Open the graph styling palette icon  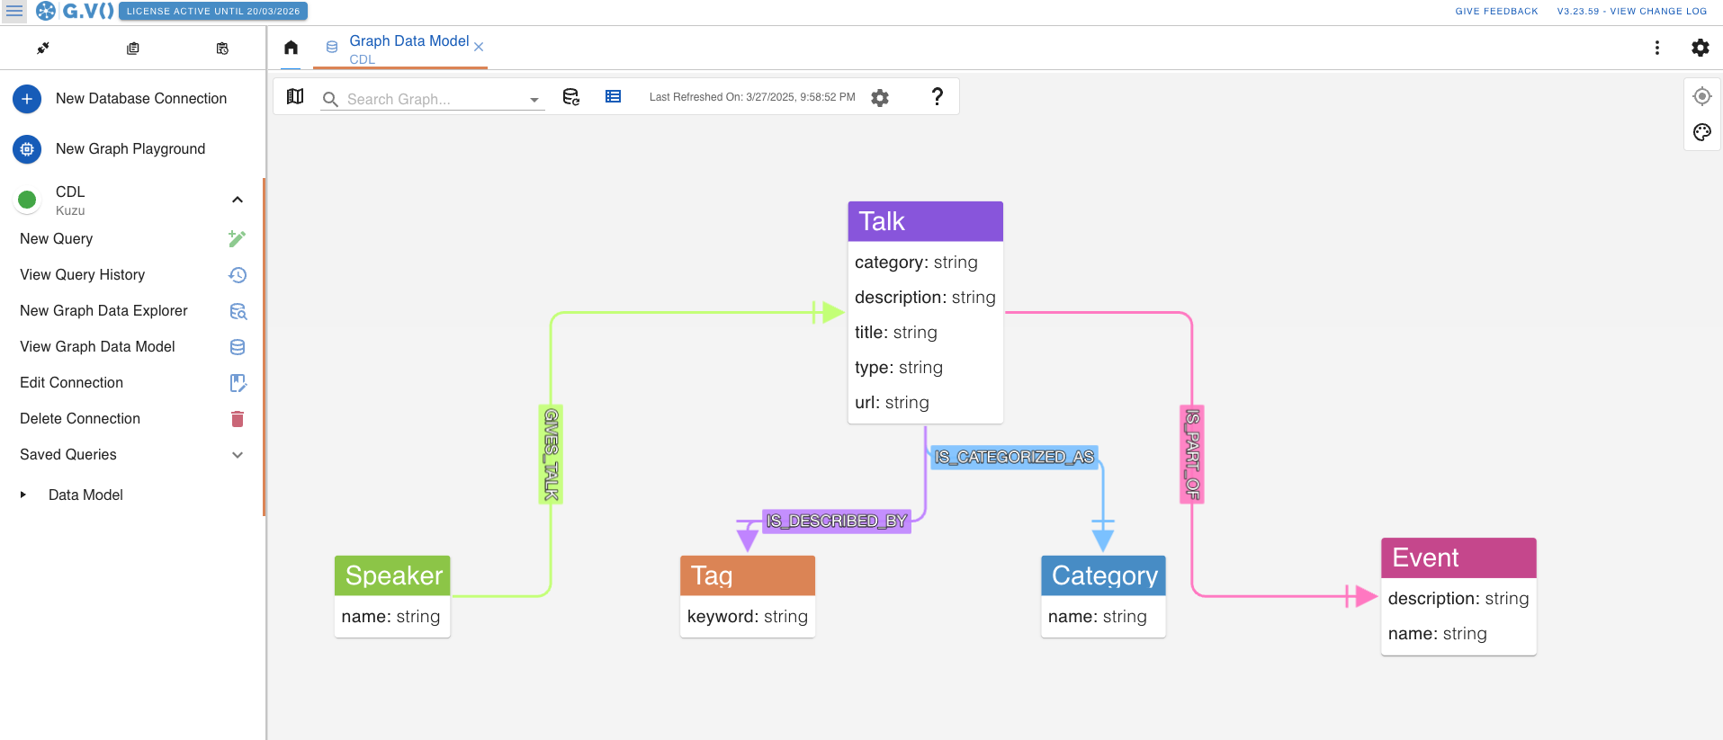click(x=1701, y=132)
